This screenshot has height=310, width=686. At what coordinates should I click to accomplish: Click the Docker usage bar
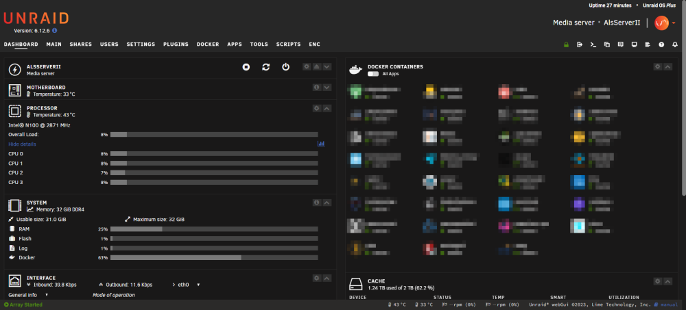(214, 257)
